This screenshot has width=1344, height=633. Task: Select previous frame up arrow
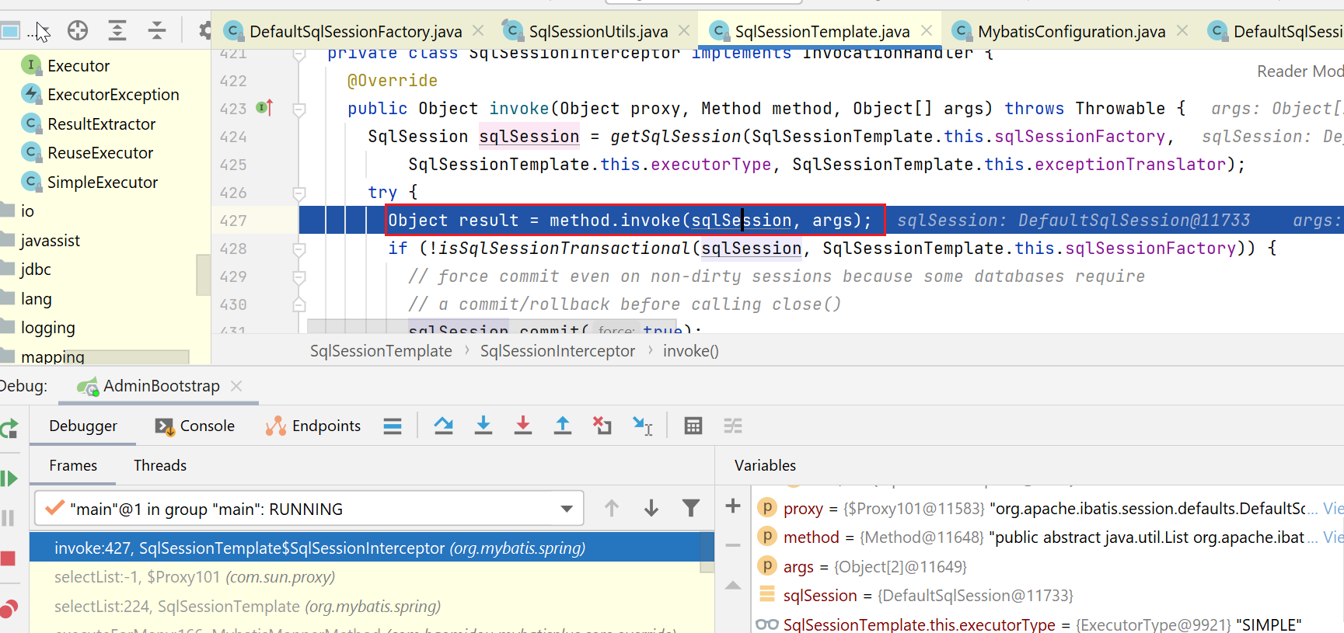pos(612,509)
